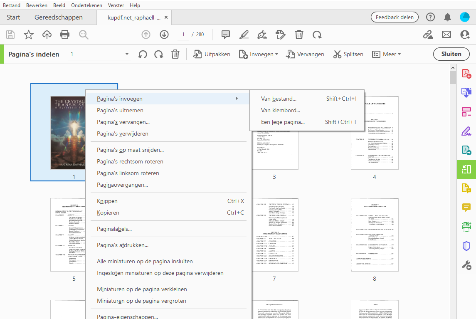Image resolution: width=476 pixels, height=319 pixels.
Task: Click the print icon
Action: (x=65, y=35)
